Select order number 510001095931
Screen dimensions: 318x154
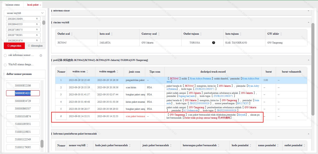click(x=23, y=124)
